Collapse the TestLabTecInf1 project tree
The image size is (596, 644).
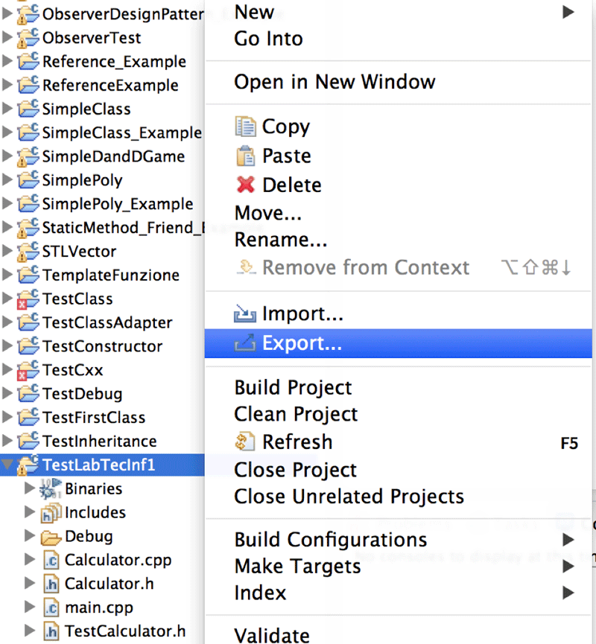tap(7, 465)
